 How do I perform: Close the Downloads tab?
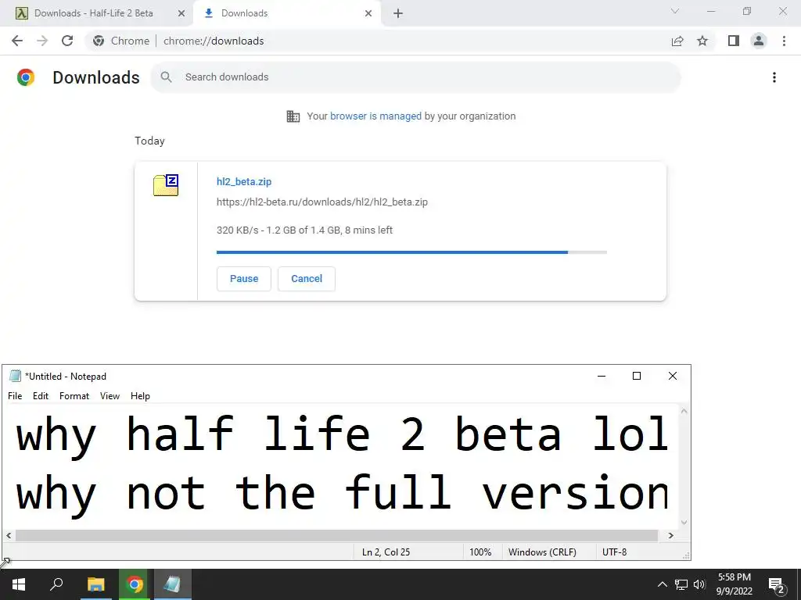(x=368, y=13)
